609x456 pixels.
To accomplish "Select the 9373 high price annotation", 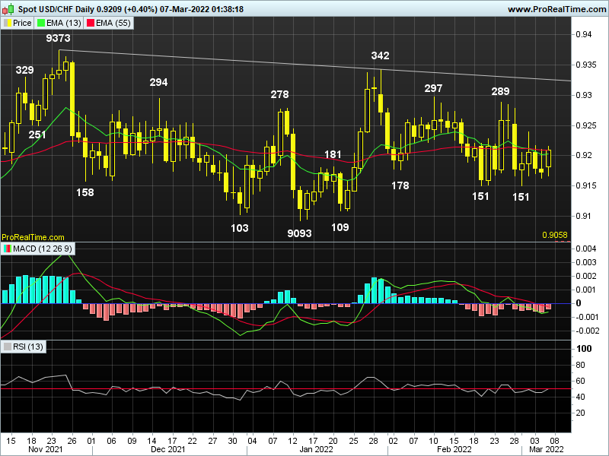I will point(59,38).
